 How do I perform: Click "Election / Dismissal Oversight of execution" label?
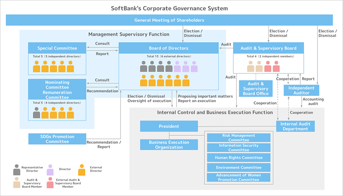(x=149, y=98)
